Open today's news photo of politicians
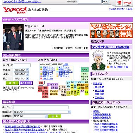 click(x=13, y=37)
